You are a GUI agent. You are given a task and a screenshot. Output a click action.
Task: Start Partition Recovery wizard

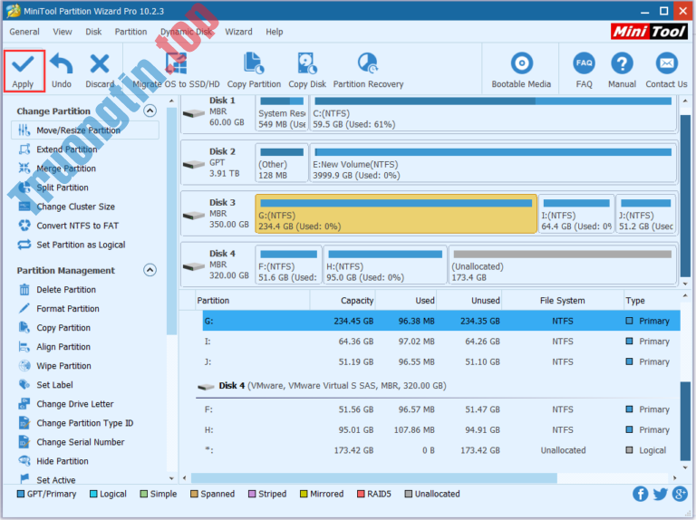369,71
